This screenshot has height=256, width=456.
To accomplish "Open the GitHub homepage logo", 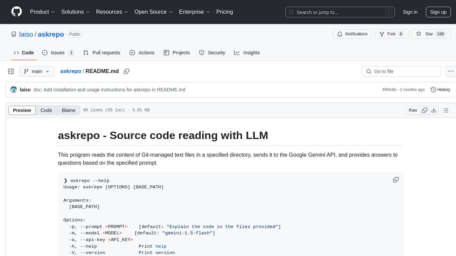I will [x=16, y=12].
